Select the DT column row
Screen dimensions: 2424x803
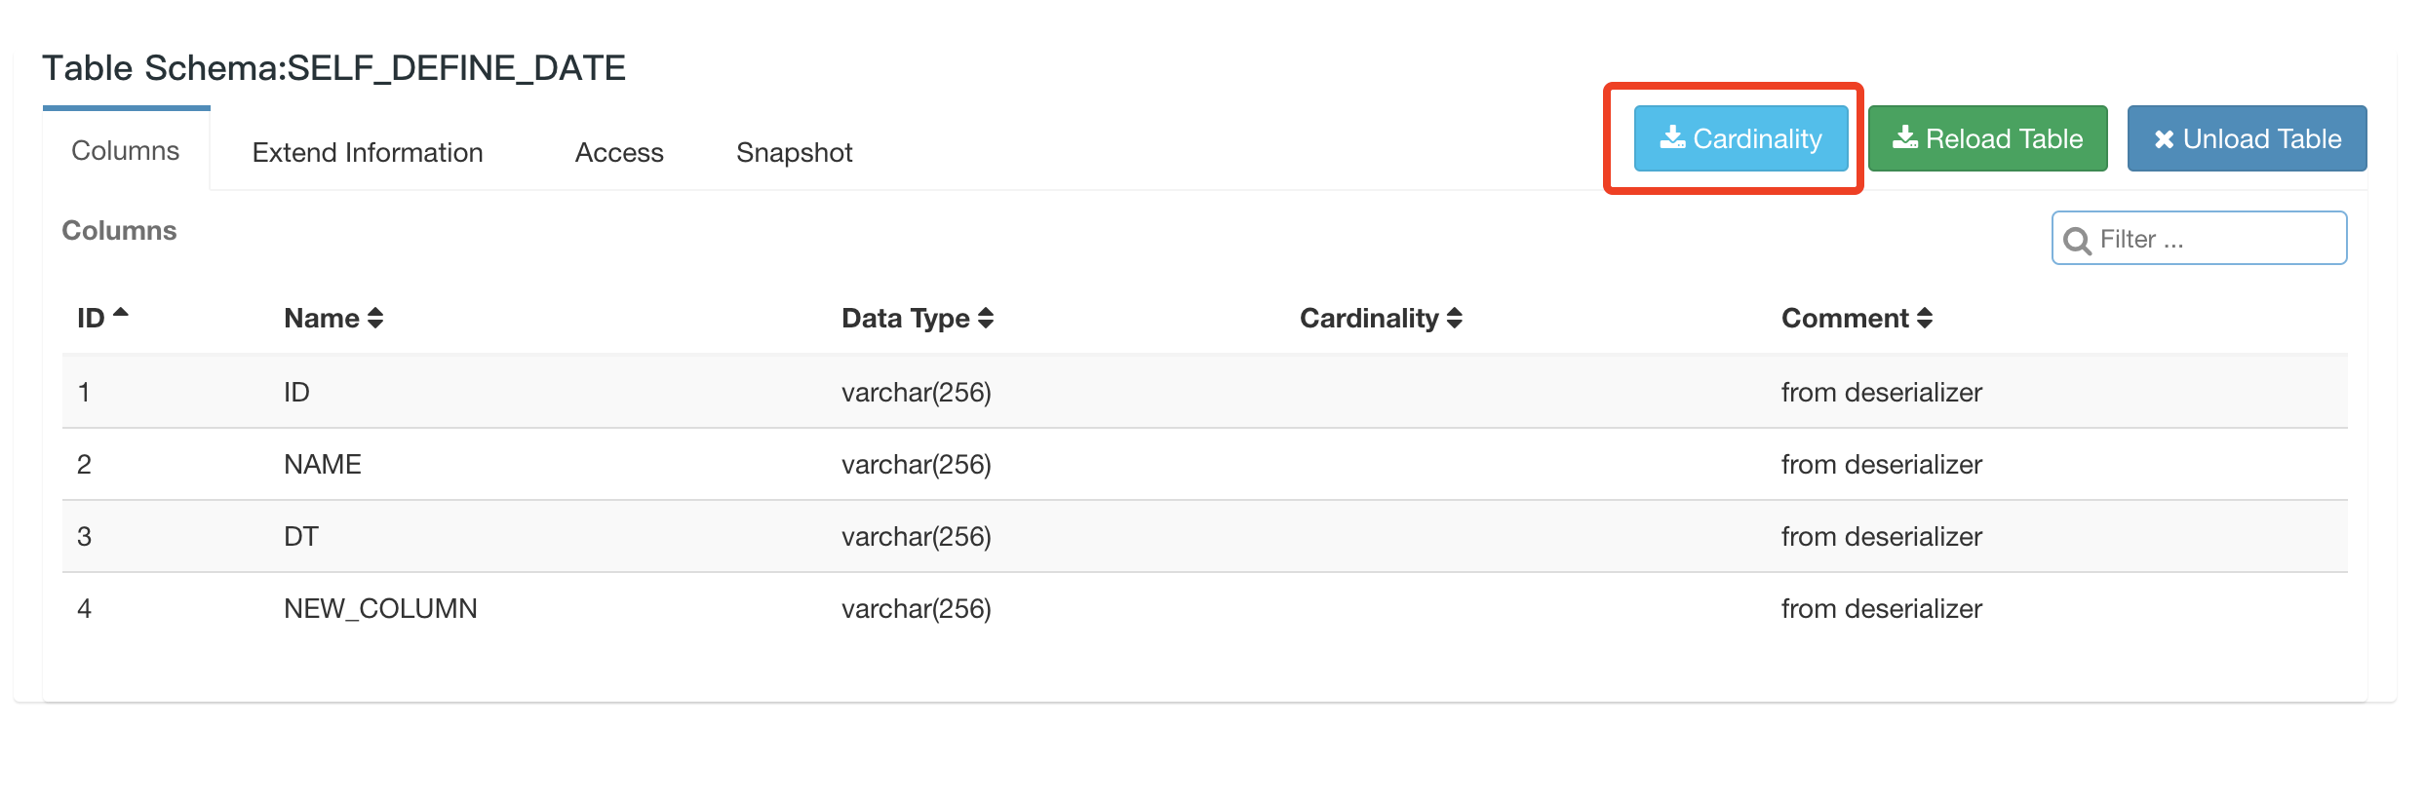pos(301,537)
